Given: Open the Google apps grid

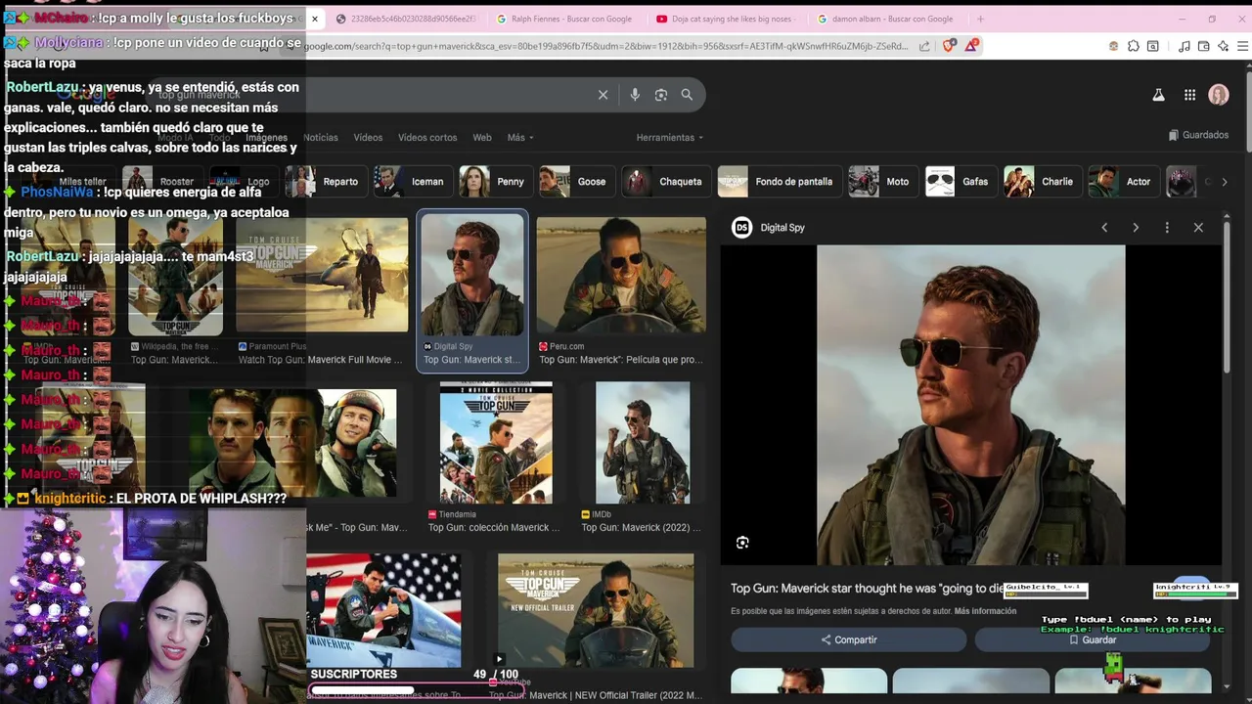Looking at the screenshot, I should tap(1189, 95).
